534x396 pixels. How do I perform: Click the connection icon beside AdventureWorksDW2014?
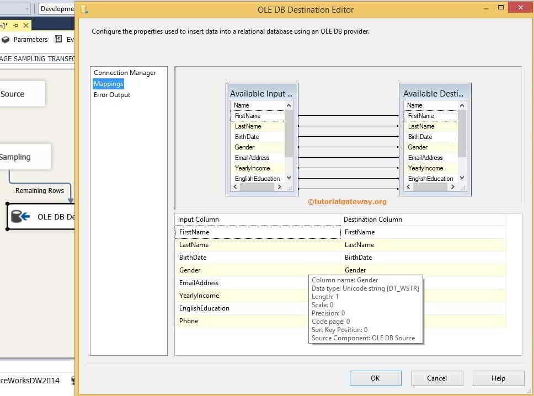coord(72,380)
